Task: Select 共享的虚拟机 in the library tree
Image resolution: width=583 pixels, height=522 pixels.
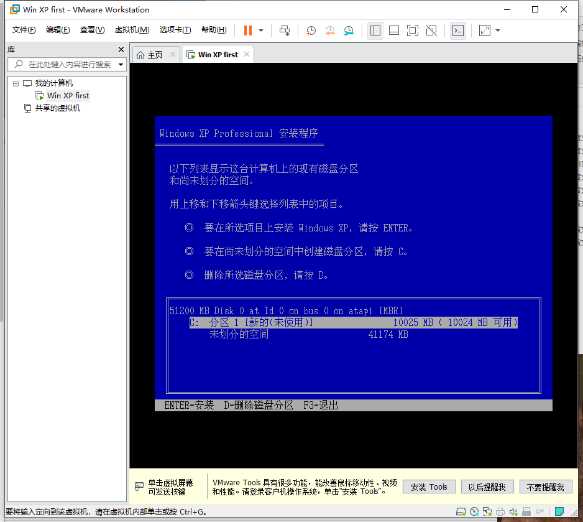Action: point(57,108)
